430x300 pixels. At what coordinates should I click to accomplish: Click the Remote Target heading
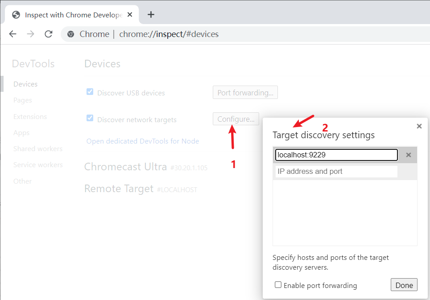[x=119, y=189]
